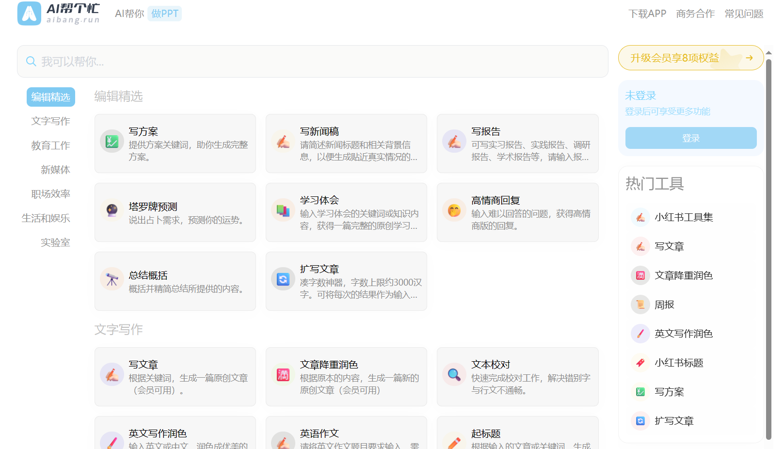Click the 小红书工具集 pen icon
Screen dimensions: 784x449
[x=640, y=217]
